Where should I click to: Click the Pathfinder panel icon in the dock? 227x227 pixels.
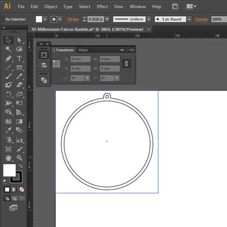tap(44, 80)
